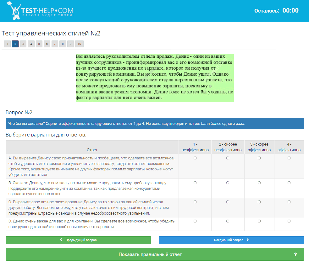Click the Вопрос №2 heading

tap(19, 112)
